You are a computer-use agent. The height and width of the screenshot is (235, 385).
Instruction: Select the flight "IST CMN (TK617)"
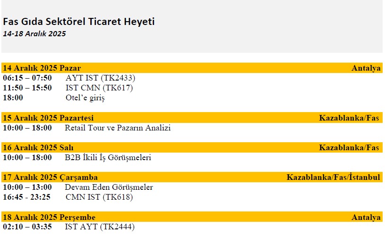point(99,88)
